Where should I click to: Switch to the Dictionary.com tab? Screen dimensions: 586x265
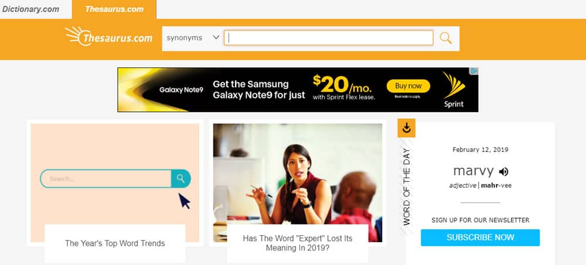(30, 9)
